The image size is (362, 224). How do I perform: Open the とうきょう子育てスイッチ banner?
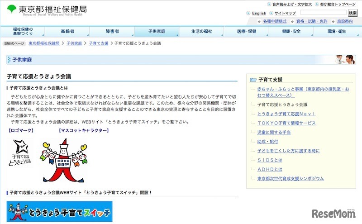pyautogui.click(x=60, y=211)
